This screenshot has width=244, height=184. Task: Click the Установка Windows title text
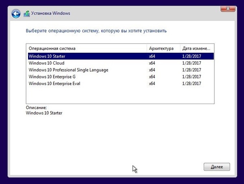point(50,13)
